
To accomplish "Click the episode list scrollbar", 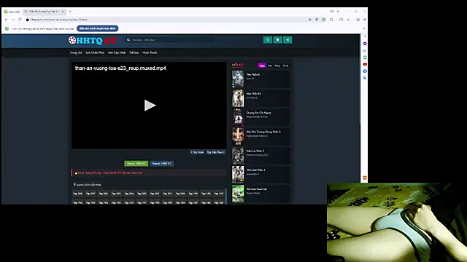I will click(x=226, y=196).
